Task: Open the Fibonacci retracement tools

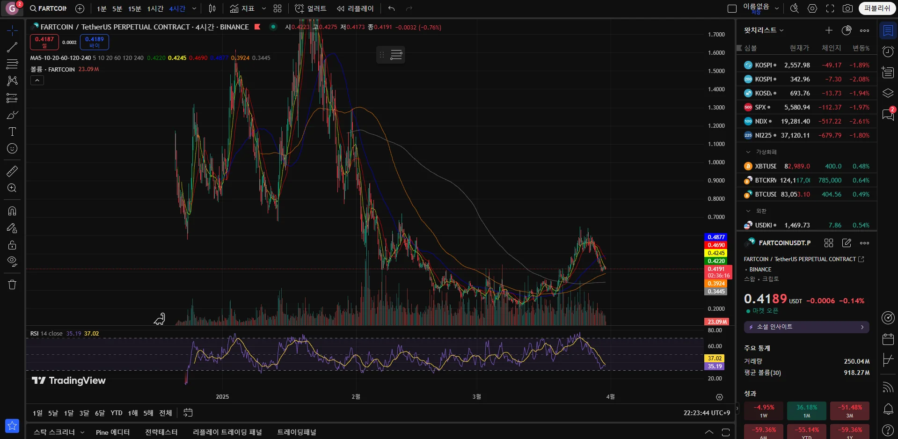Action: (x=12, y=64)
